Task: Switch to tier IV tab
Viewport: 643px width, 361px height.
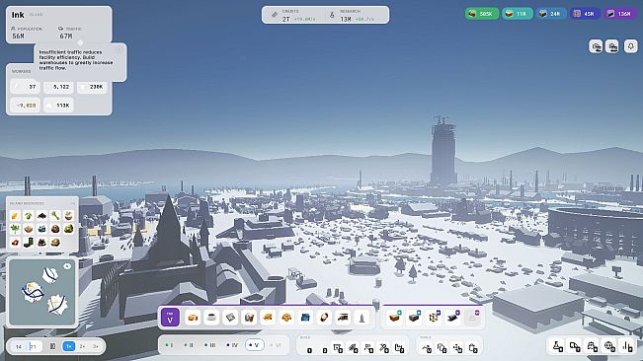Action: pos(232,345)
